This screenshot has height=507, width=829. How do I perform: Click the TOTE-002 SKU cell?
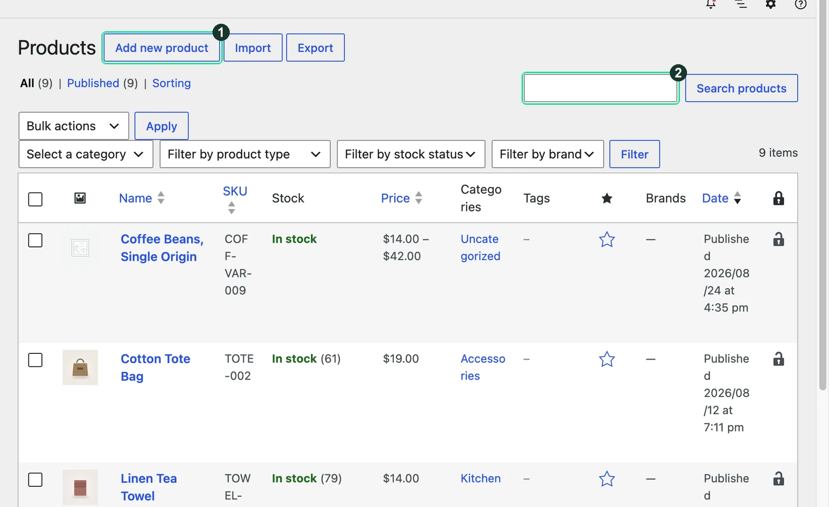[239, 367]
